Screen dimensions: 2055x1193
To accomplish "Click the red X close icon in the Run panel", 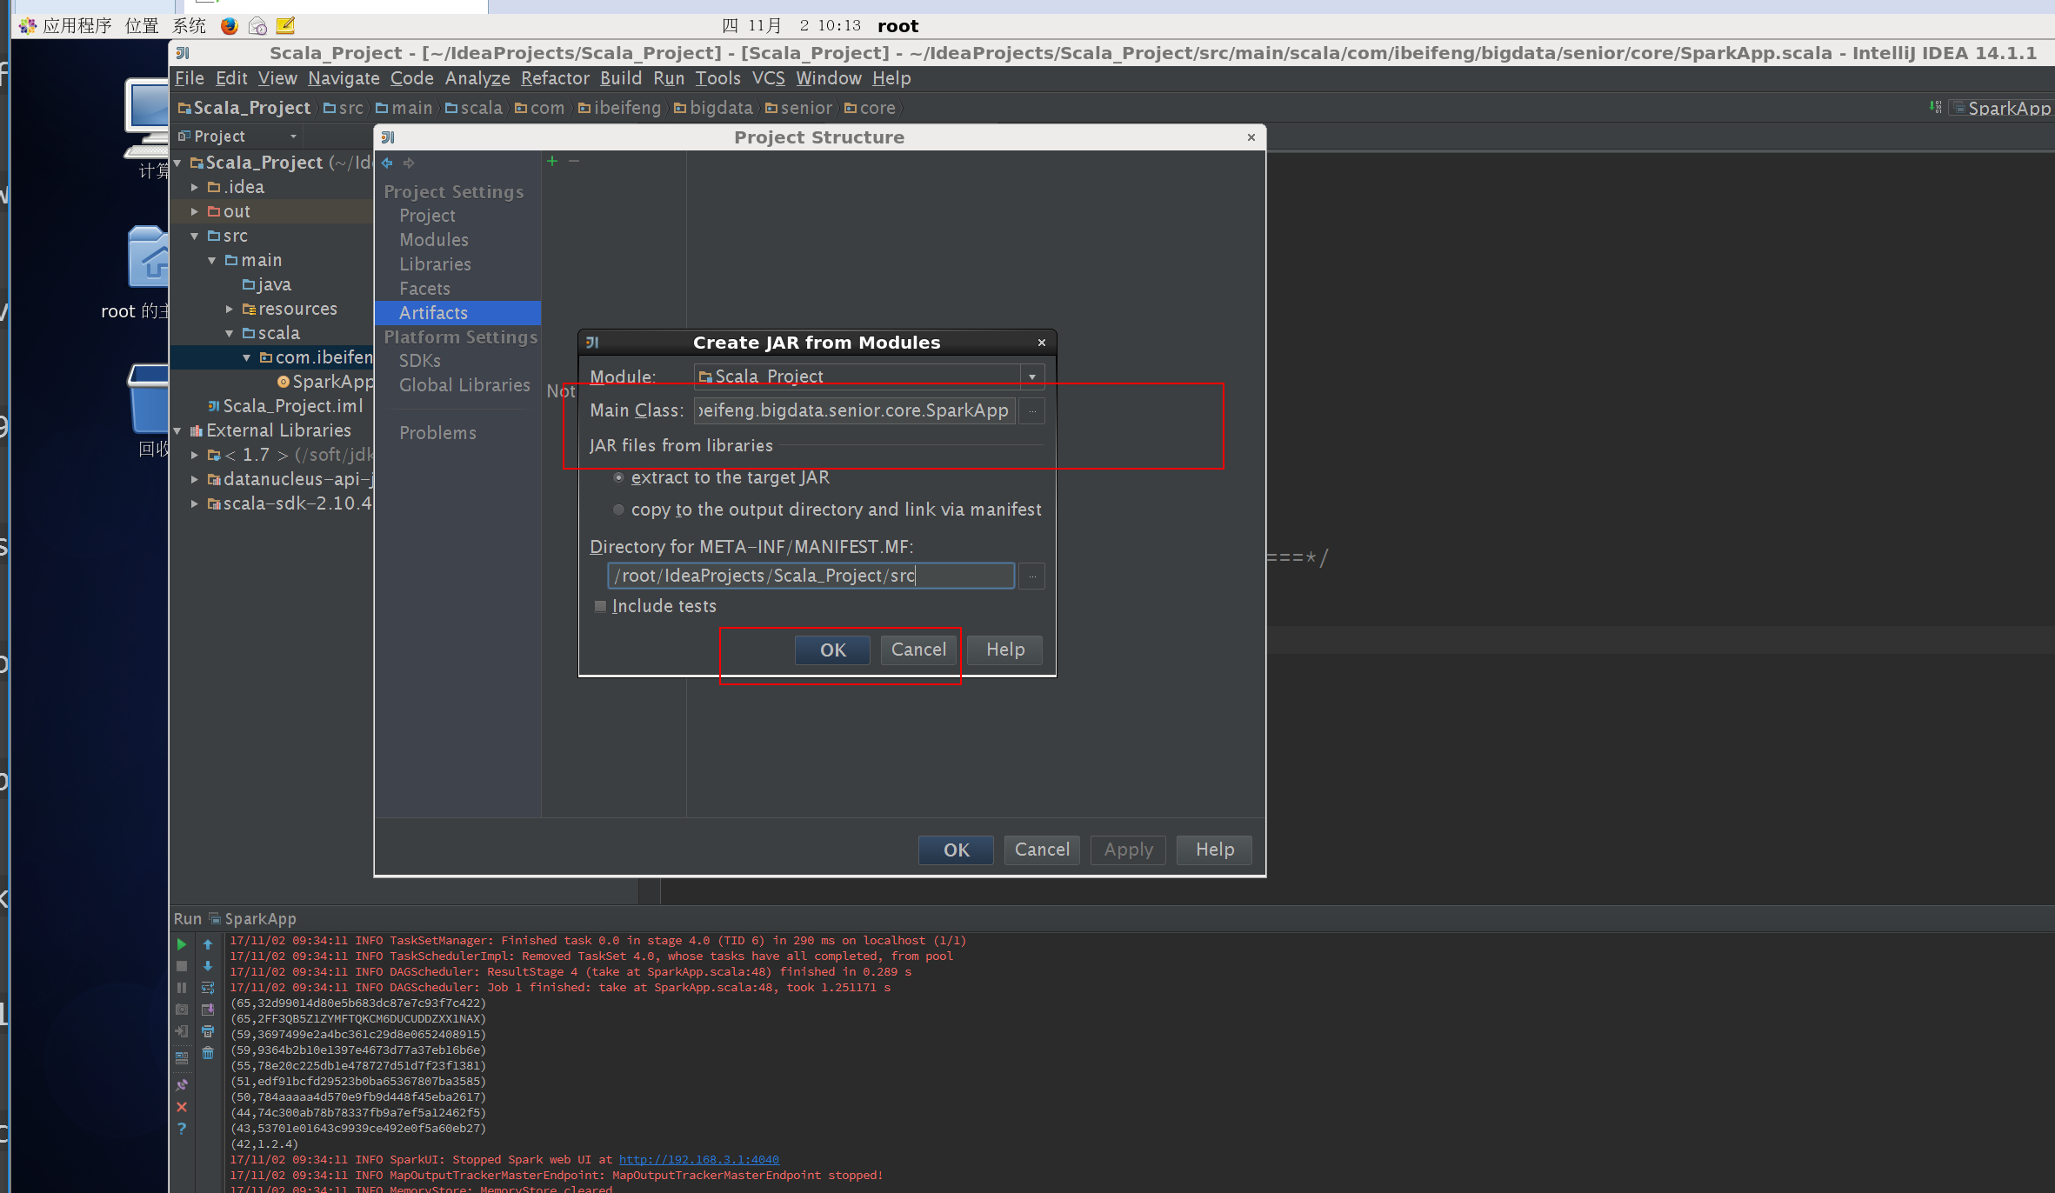I will (182, 1107).
